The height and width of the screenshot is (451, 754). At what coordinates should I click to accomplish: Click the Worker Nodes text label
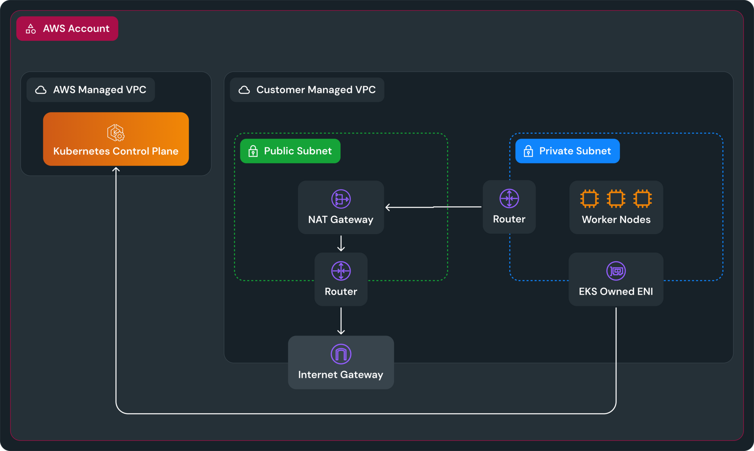click(x=616, y=220)
